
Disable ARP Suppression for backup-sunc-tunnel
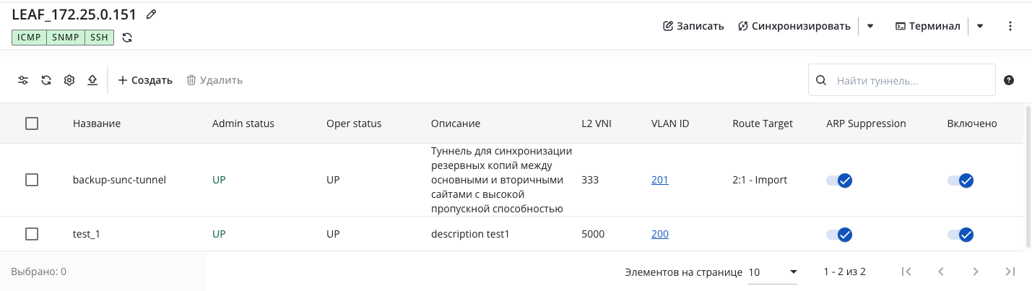coord(840,181)
